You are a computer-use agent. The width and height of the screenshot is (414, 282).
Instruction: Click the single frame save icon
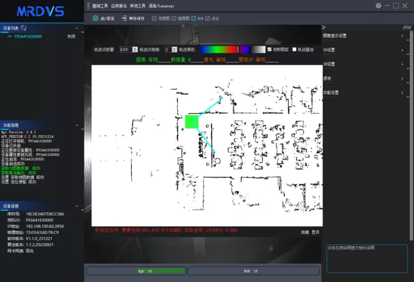click(x=124, y=18)
